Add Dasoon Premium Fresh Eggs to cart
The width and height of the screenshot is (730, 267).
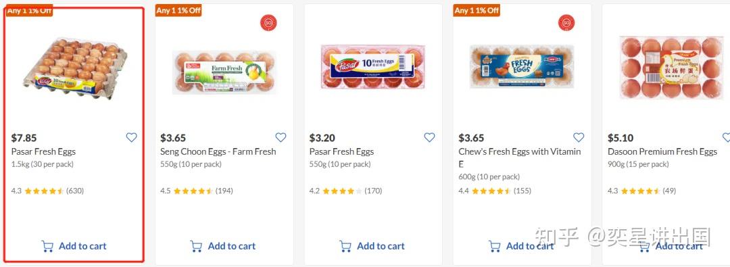(x=670, y=246)
